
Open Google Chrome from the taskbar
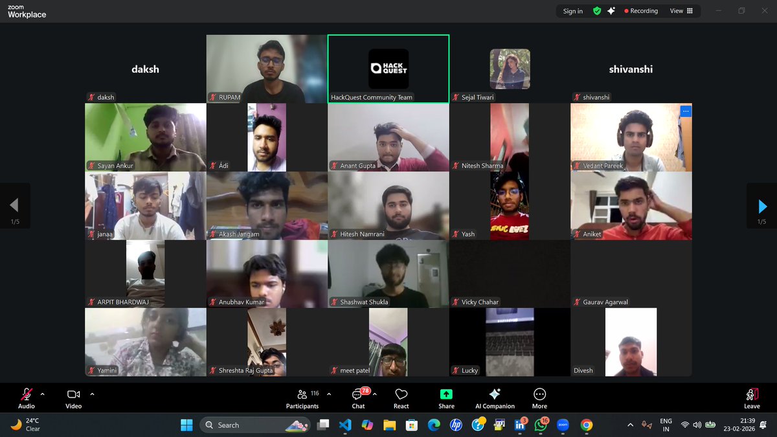point(586,425)
